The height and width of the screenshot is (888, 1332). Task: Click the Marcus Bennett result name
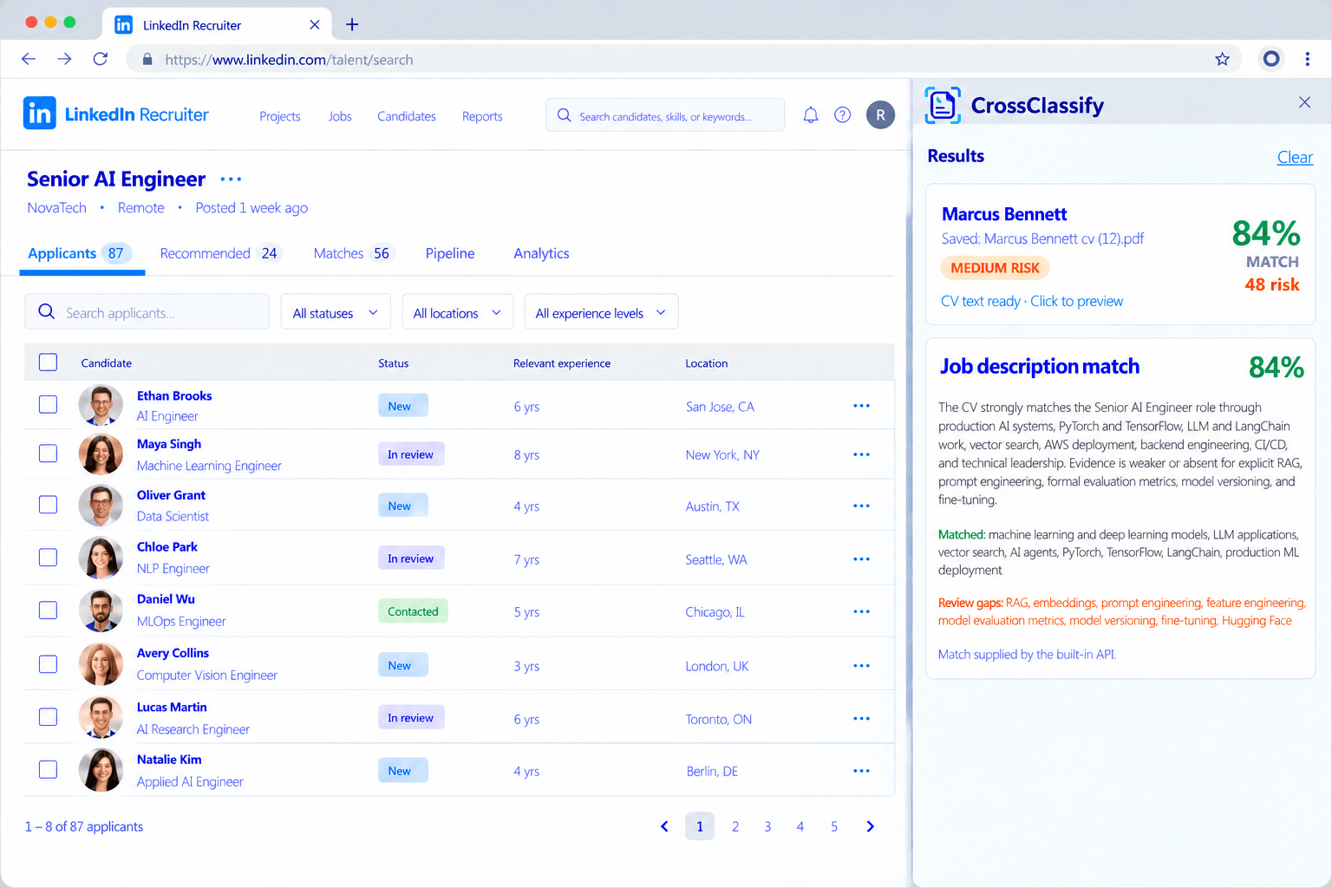(x=1004, y=214)
